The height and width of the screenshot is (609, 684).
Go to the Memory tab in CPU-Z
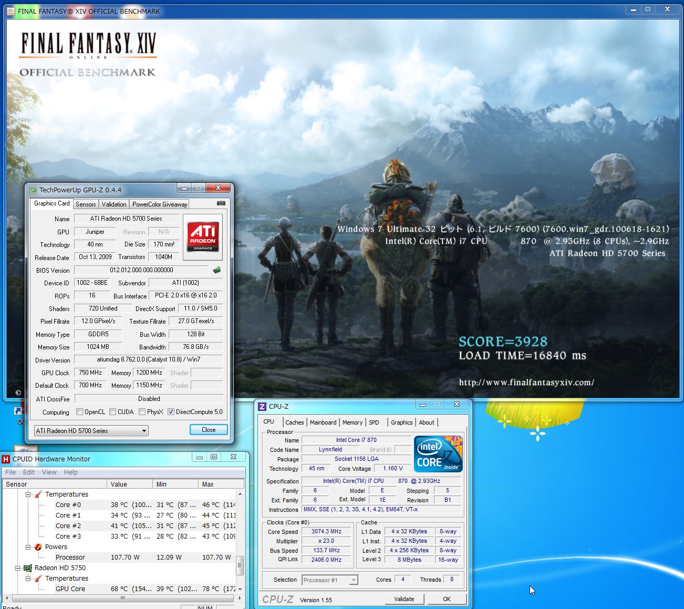(x=353, y=422)
